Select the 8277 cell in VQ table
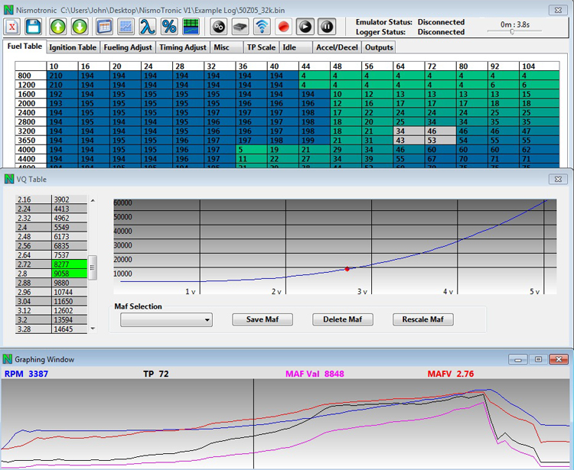The image size is (574, 470). tap(67, 264)
